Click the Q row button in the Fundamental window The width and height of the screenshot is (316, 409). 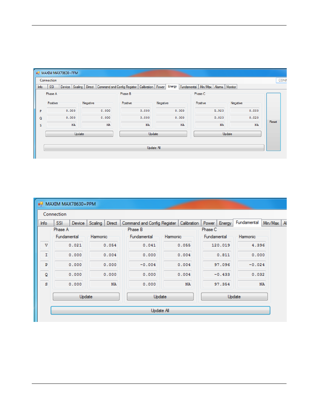[45, 275]
